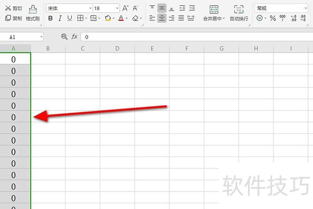The image size is (313, 209).
Task: Select column C header
Action: (x=83, y=49)
